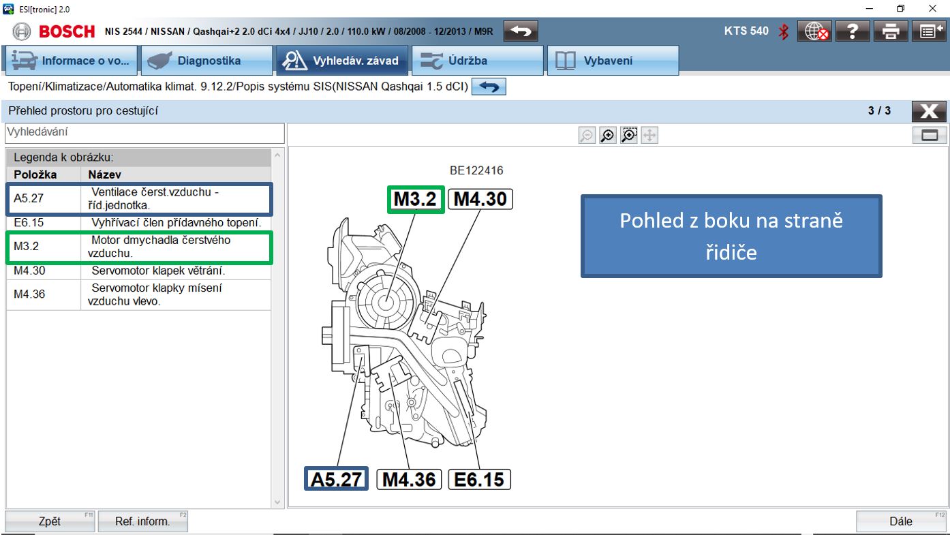Select the zoom-to-area magnifier tool

[628, 136]
